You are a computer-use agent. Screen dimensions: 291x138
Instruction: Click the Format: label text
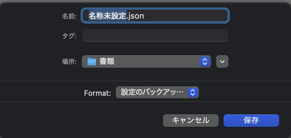tap(97, 93)
